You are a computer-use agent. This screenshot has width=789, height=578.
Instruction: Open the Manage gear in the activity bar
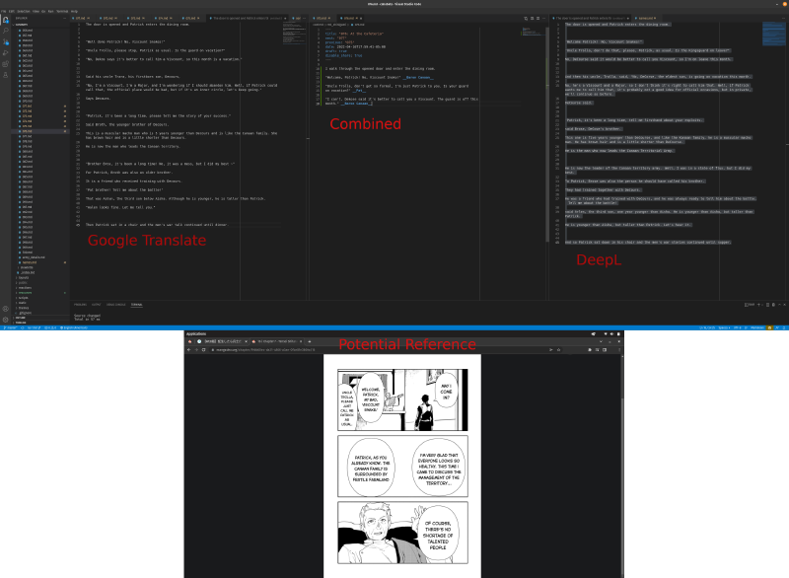pyautogui.click(x=6, y=320)
